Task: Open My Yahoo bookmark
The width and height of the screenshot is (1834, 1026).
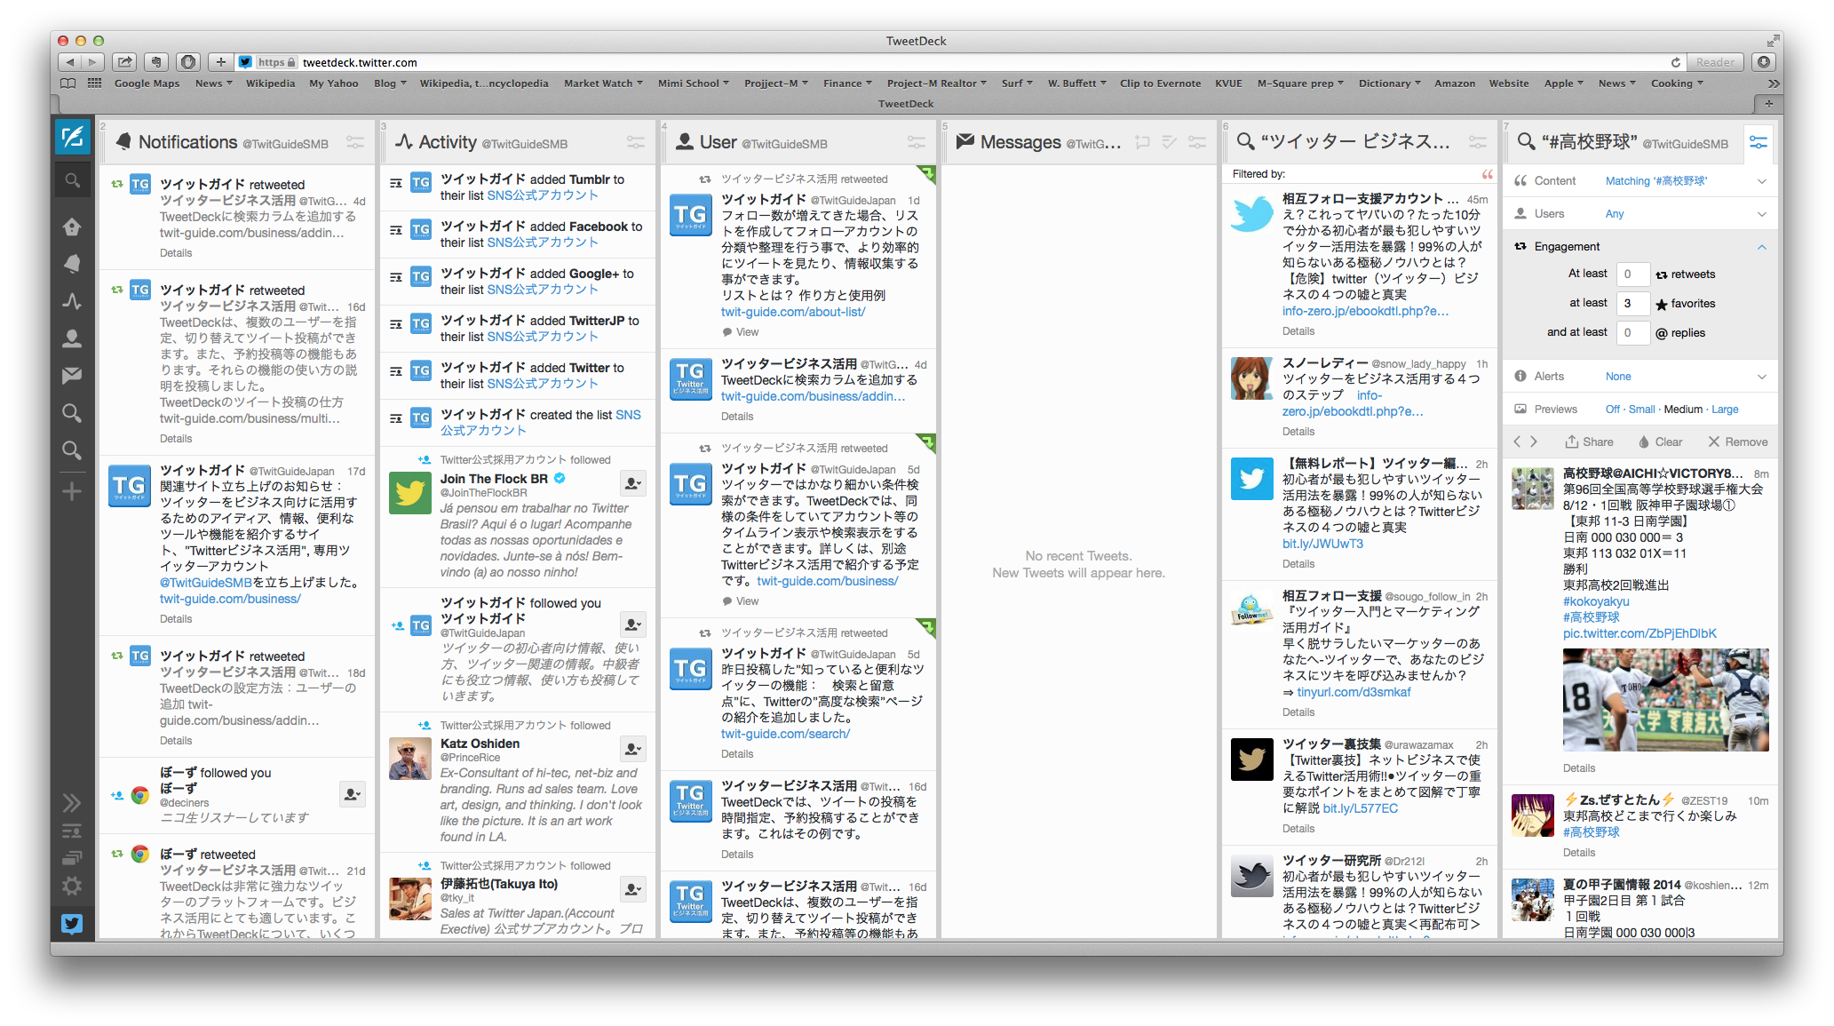Action: coord(334,84)
